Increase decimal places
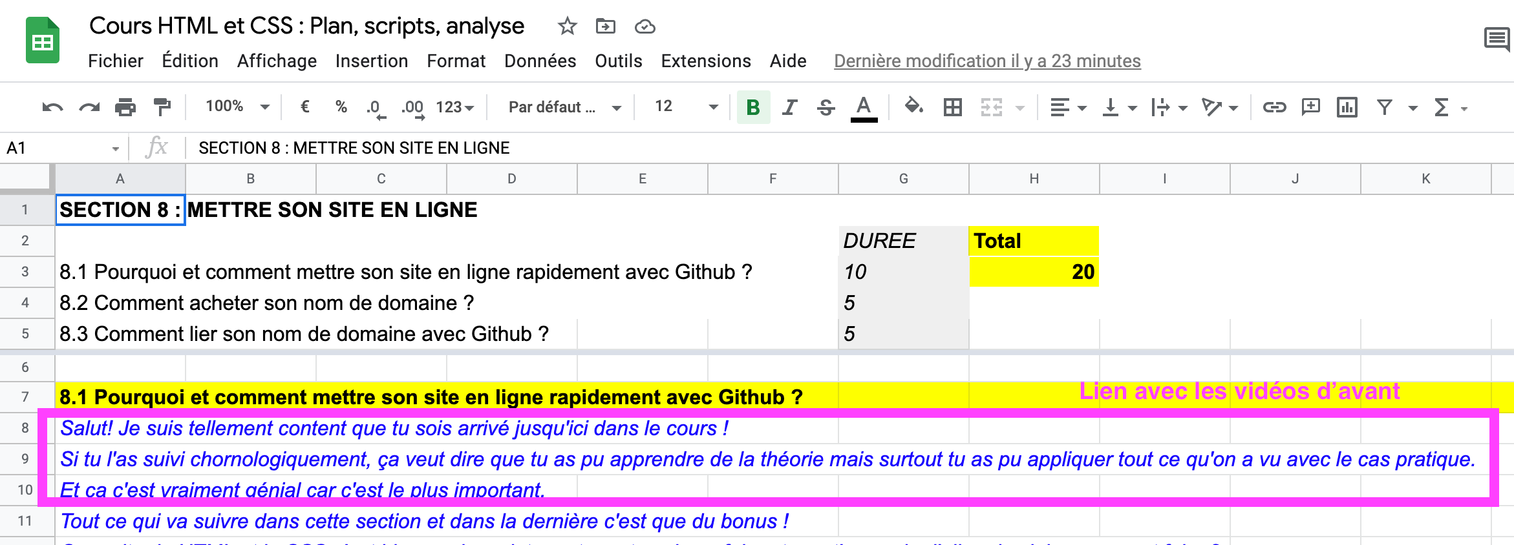 pyautogui.click(x=412, y=108)
